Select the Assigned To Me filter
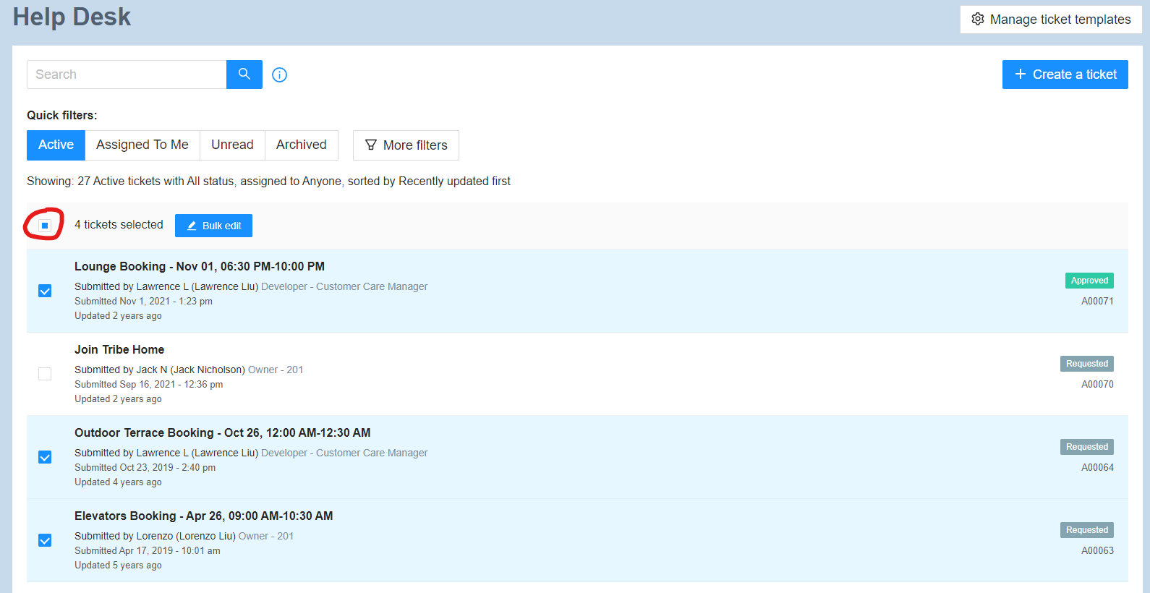The height and width of the screenshot is (593, 1150). [142, 145]
